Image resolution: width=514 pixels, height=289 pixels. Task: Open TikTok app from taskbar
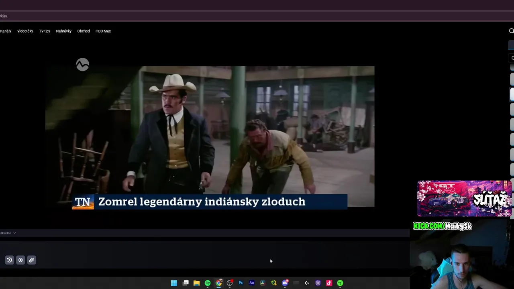pos(329,283)
